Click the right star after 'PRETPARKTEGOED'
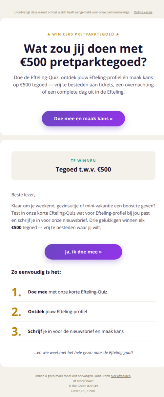Screen dimensions: 164x397 tap(118, 34)
